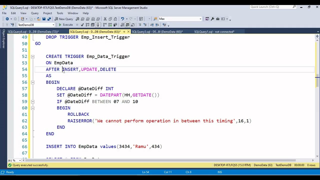Collapse the BEGIN block at line 56
Viewport: 320px width, 180px height.
tap(32, 82)
